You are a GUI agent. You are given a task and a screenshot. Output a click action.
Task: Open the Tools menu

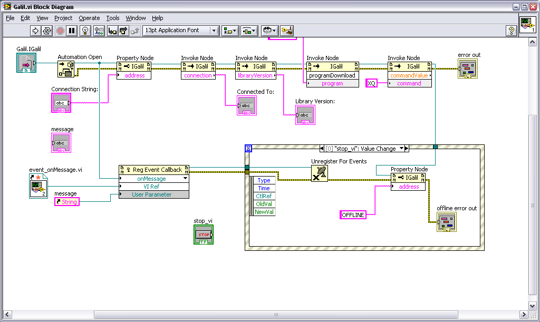(113, 18)
